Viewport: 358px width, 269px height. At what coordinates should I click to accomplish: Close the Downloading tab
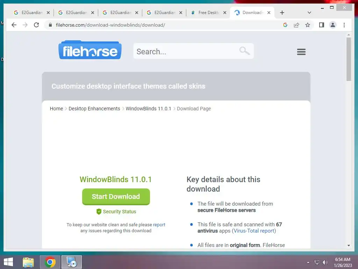269,13
